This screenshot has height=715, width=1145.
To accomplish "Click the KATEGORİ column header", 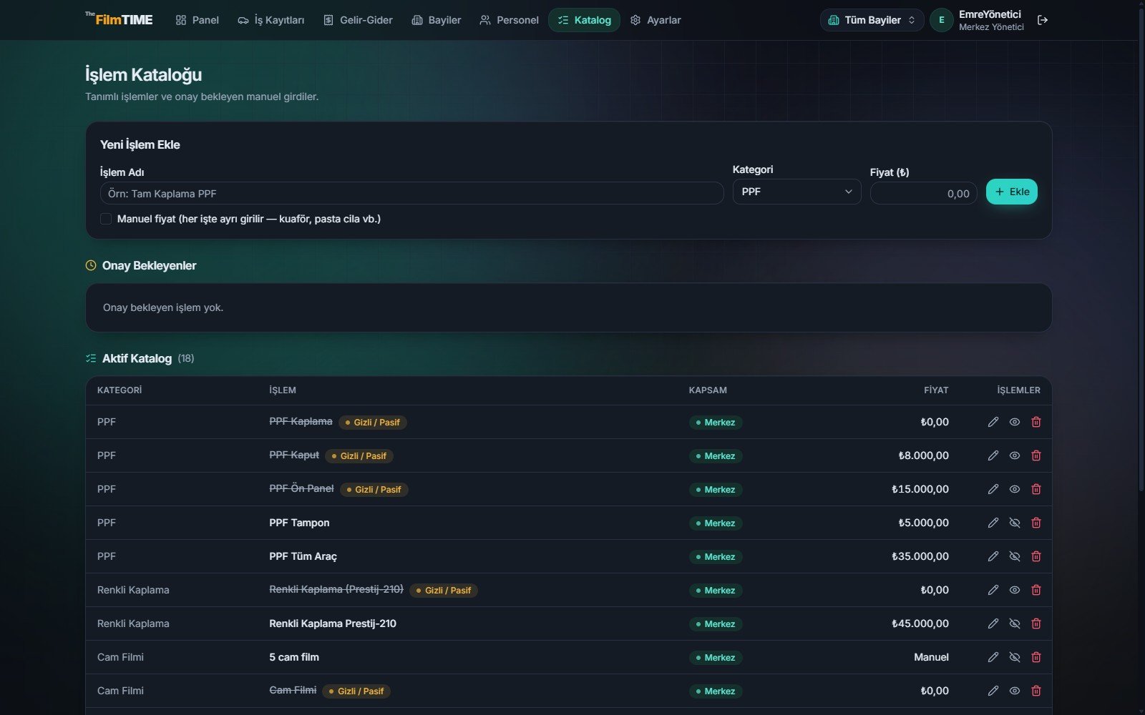I will (x=120, y=390).
